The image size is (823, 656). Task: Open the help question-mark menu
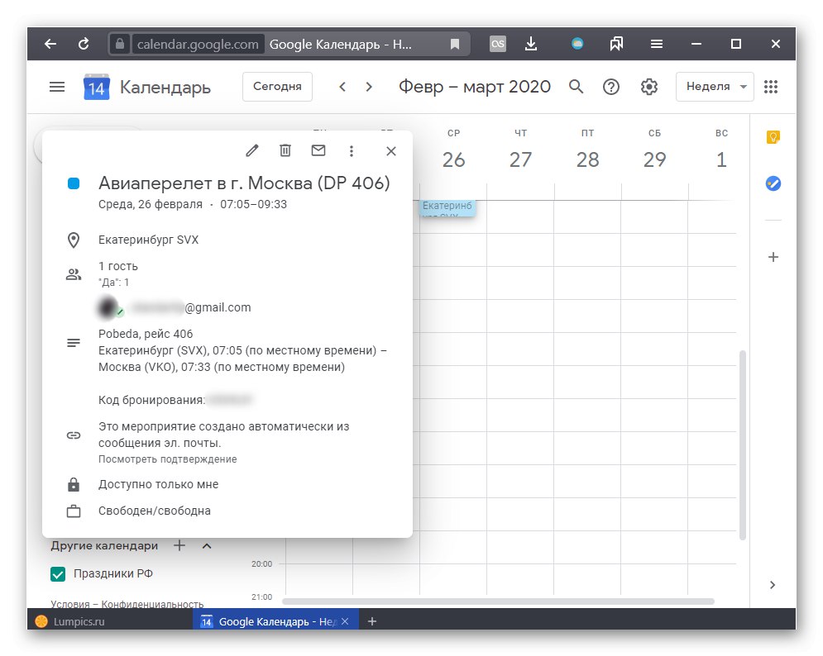coord(611,87)
